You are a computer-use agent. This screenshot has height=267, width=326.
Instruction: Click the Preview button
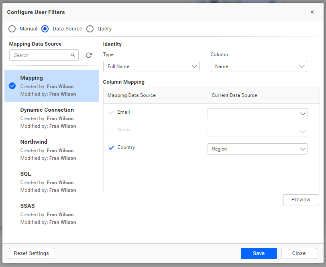click(x=301, y=199)
